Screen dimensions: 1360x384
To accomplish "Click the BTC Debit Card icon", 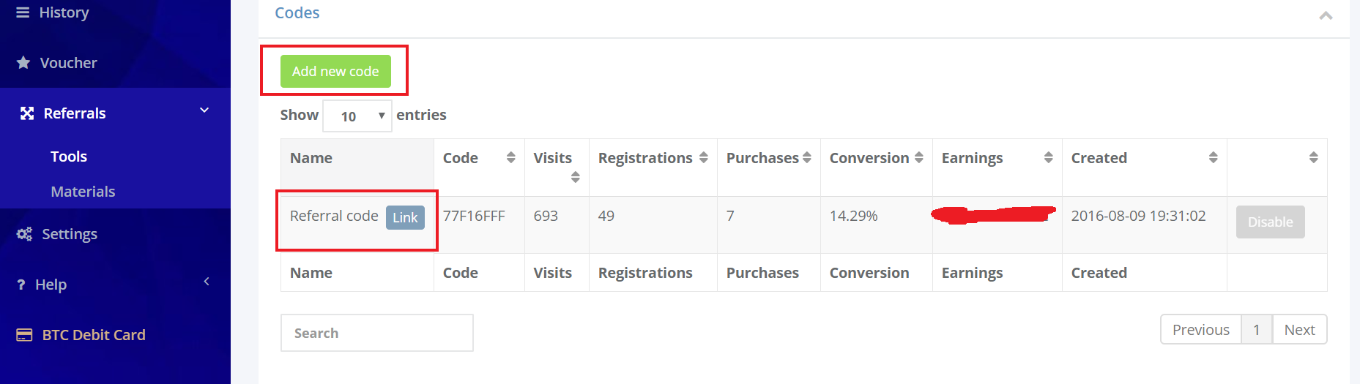I will click(x=24, y=335).
